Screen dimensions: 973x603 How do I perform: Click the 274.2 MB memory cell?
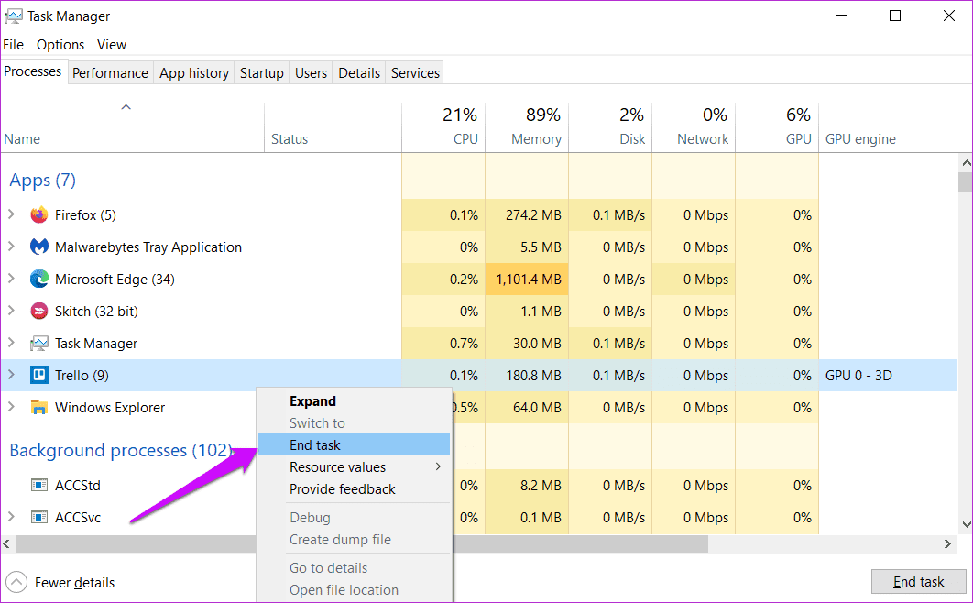pos(527,215)
